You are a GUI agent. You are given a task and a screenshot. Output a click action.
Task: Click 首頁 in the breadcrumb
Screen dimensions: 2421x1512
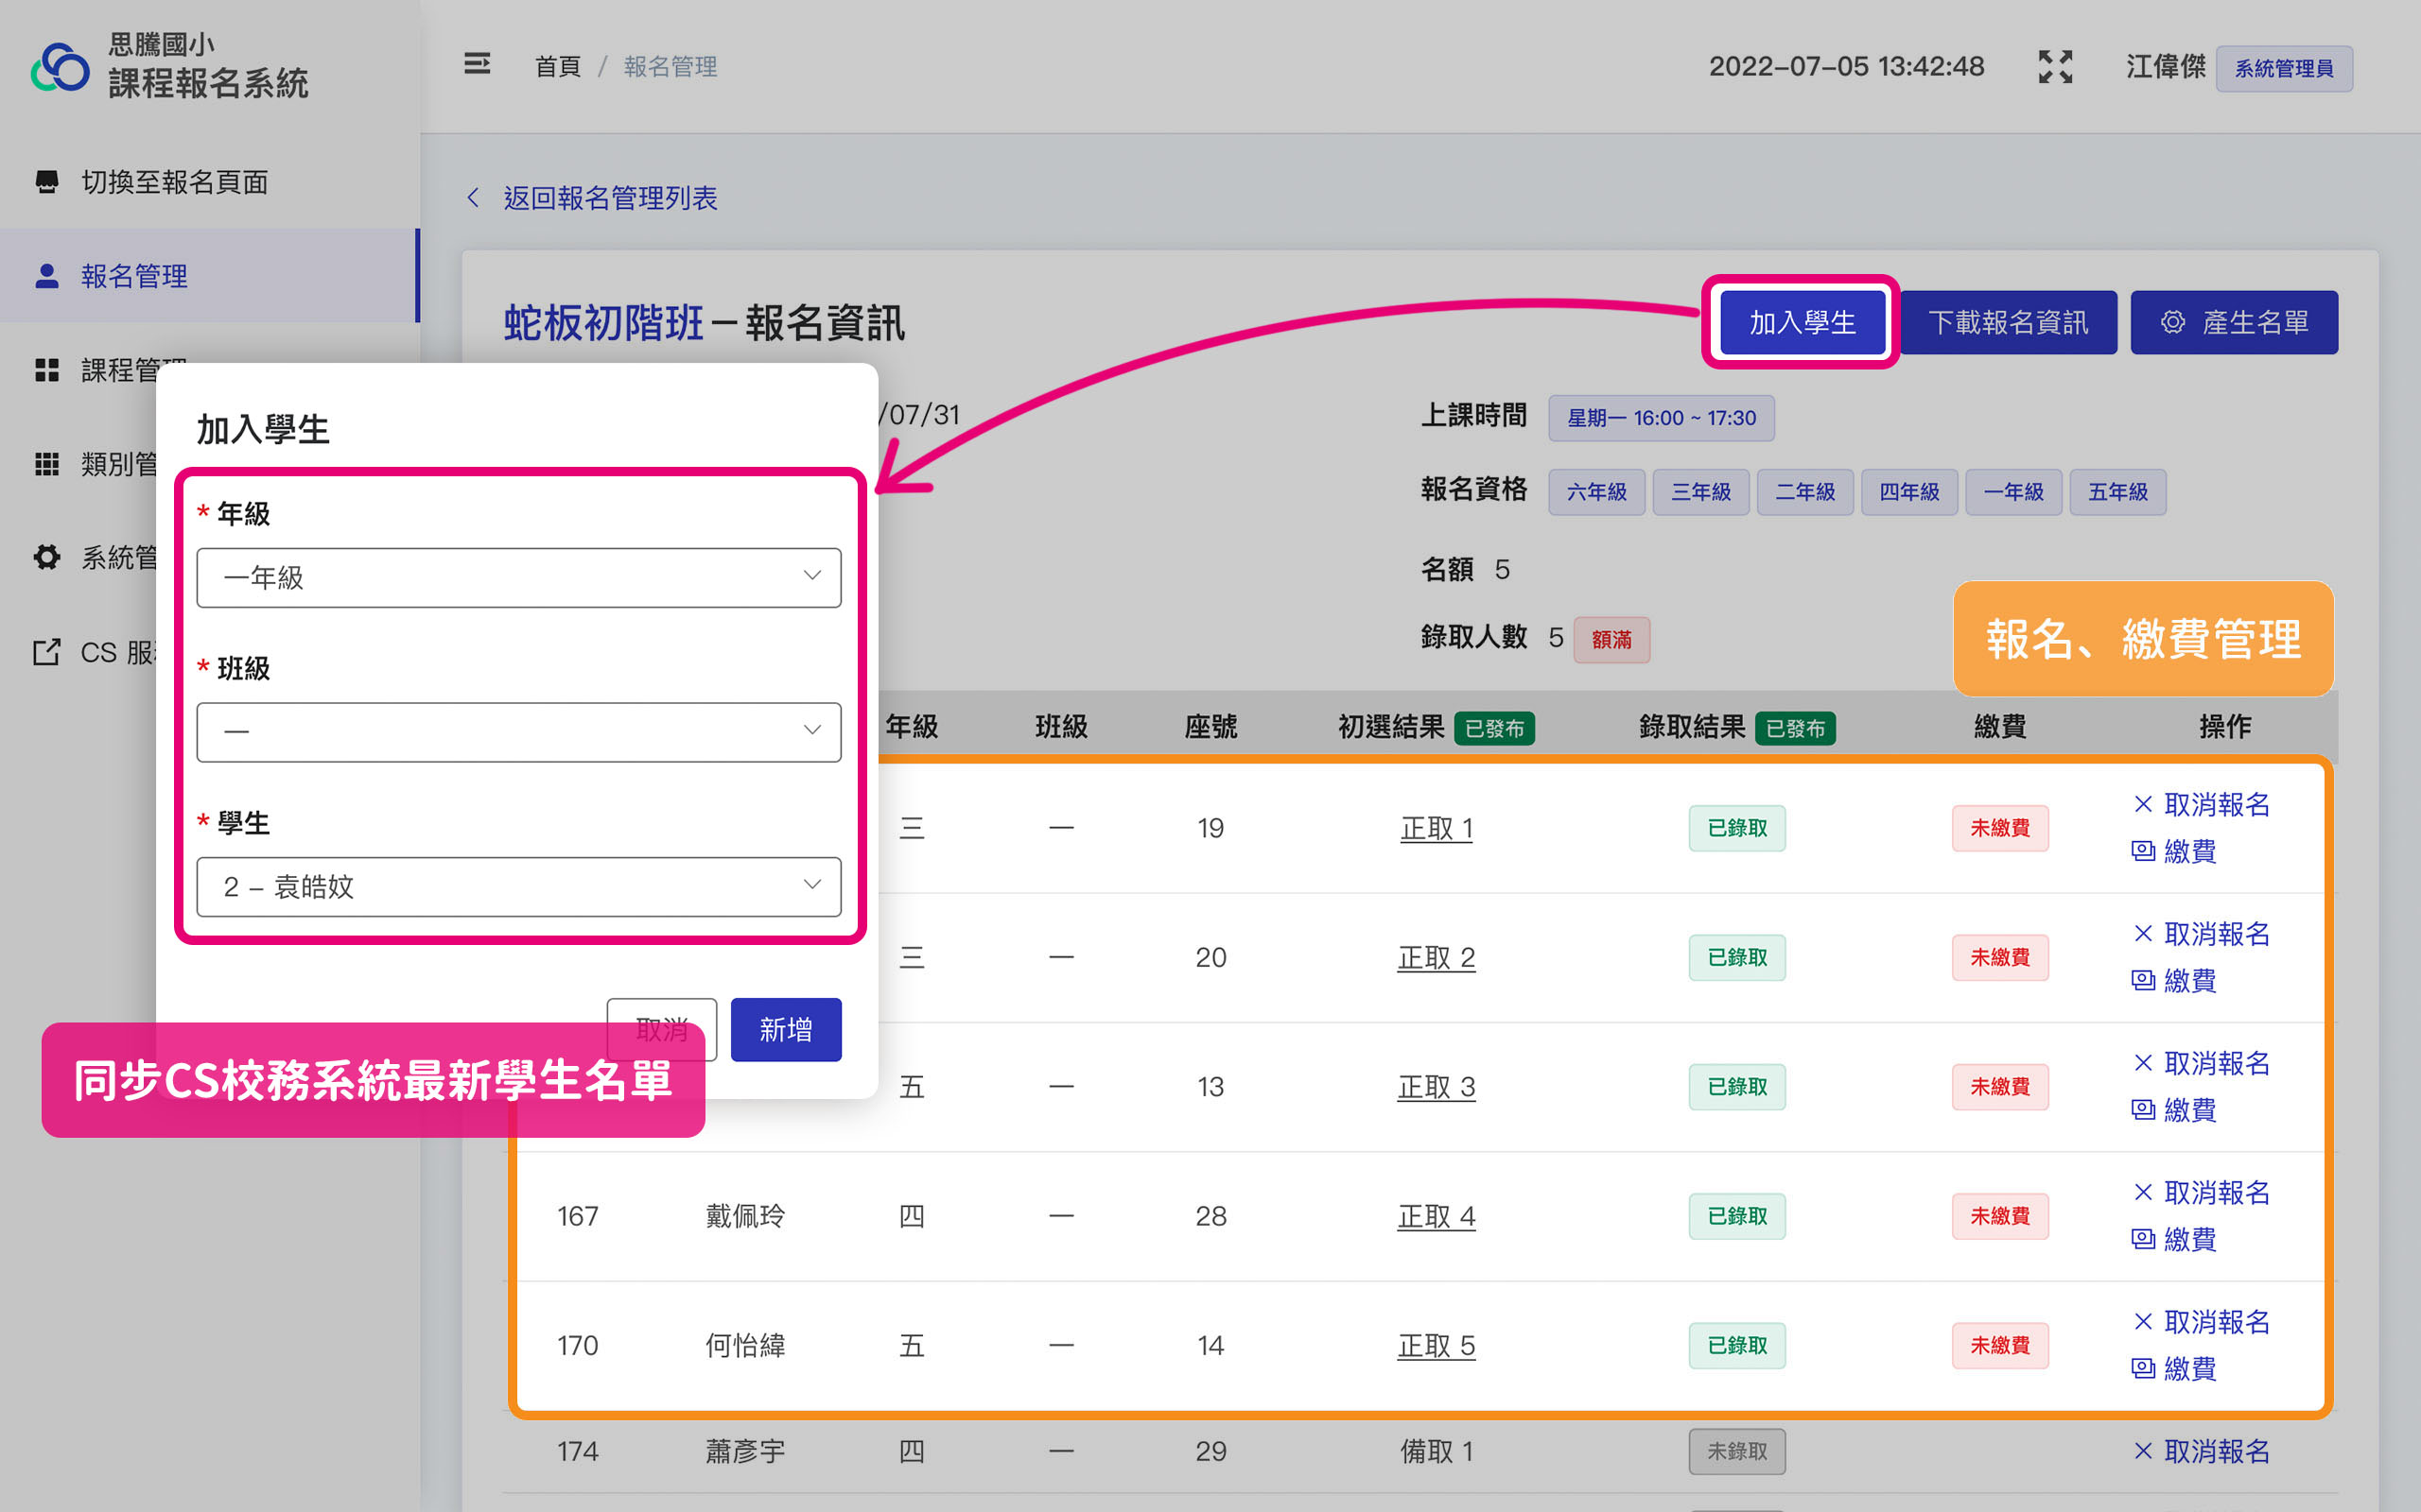coord(557,67)
